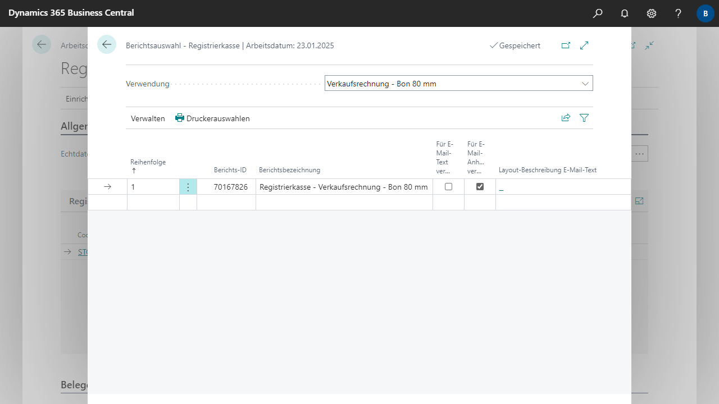
Task: Enable the E-Mail-Text checkbox in row 1
Action: [x=448, y=187]
